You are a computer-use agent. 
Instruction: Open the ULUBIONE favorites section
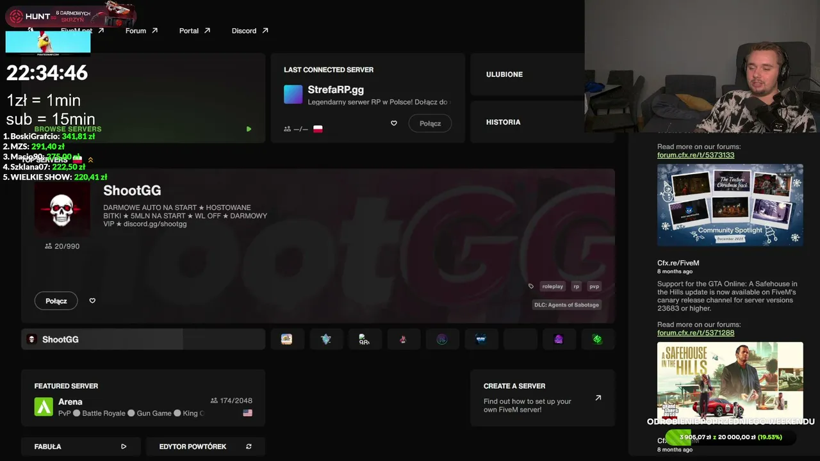click(x=527, y=74)
